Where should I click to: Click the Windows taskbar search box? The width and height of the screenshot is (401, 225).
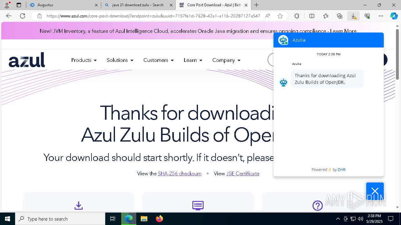tap(60, 219)
